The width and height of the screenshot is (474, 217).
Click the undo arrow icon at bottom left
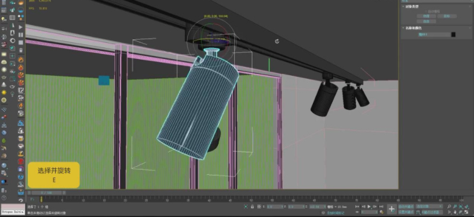pos(21,200)
